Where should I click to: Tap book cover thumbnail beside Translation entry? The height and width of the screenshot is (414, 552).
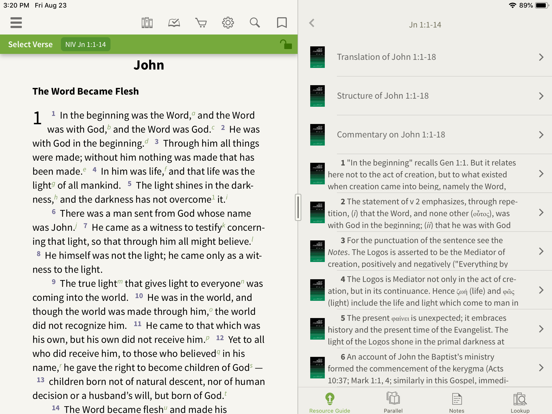pyautogui.click(x=318, y=57)
